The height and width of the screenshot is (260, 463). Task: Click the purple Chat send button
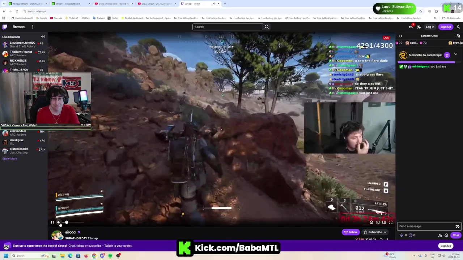tap(456, 235)
